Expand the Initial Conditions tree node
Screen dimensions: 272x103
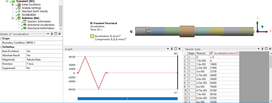[13, 5]
